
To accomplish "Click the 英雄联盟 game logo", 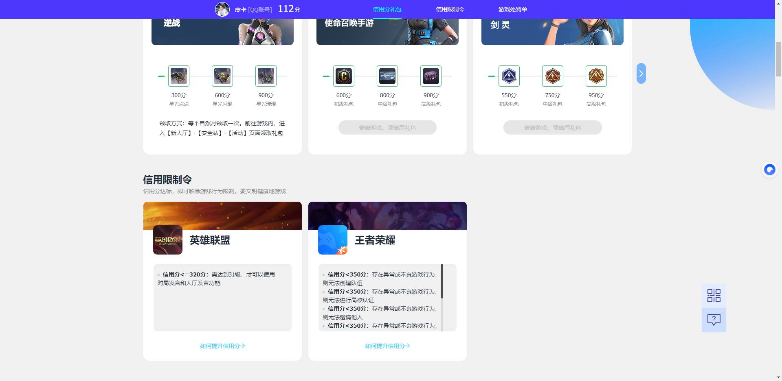I will pos(168,240).
